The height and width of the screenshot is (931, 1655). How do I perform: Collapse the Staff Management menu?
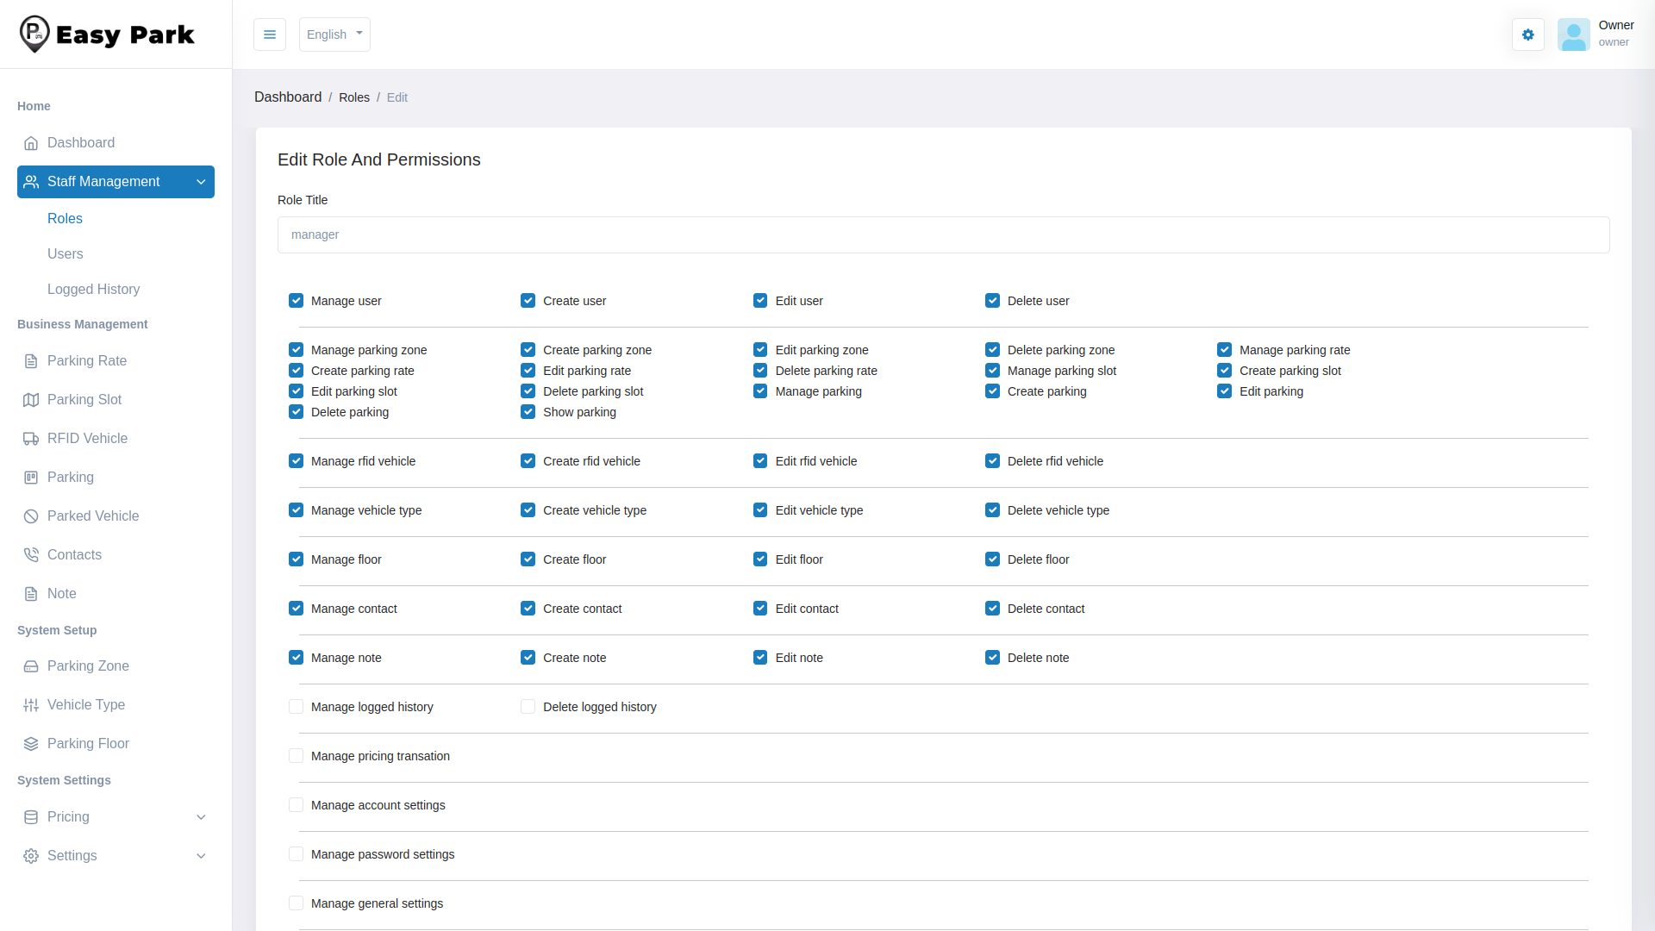pyautogui.click(x=116, y=182)
